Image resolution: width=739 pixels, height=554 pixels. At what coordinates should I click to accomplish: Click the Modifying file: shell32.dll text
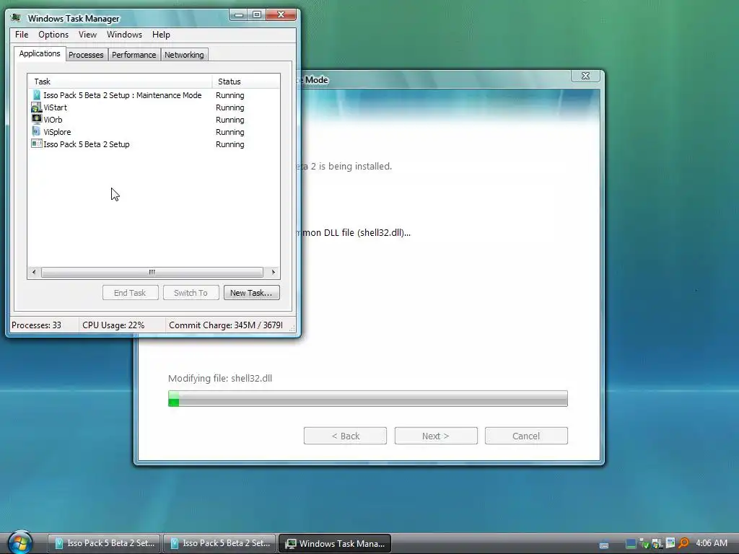pyautogui.click(x=220, y=378)
